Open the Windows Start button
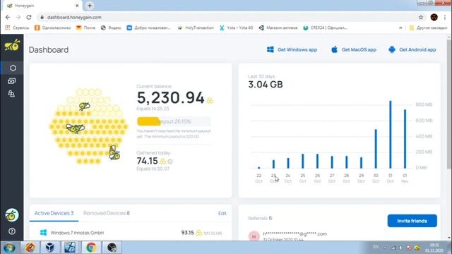 click(9, 248)
